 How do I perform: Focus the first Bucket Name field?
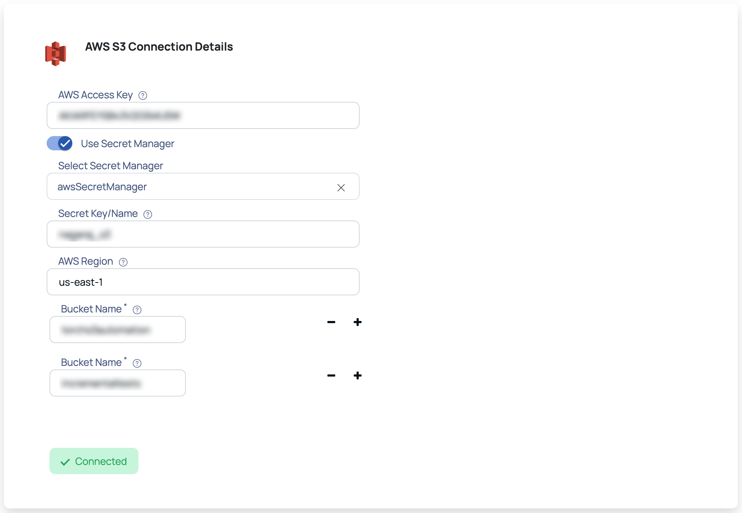117,330
